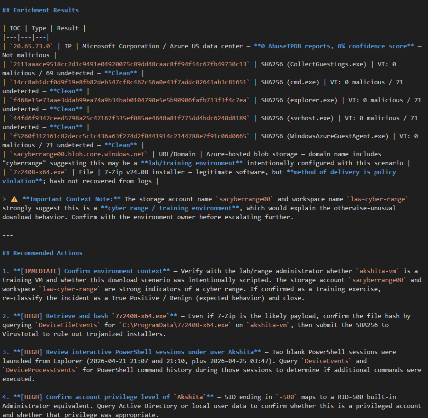The width and height of the screenshot is (428, 418).
Task: Click 'SHA256 (WindowsAzureGuestAgent.exe)' cell
Action: 324,136
